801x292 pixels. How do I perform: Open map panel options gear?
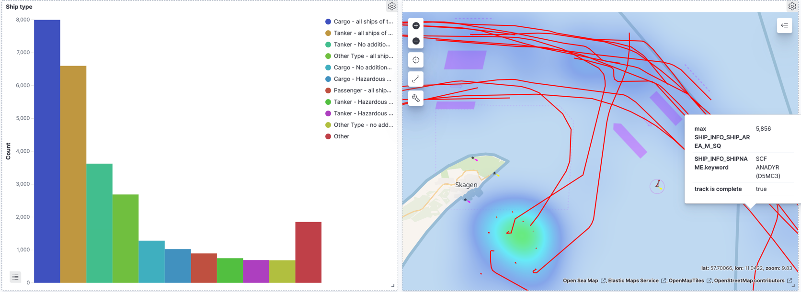coord(792,7)
